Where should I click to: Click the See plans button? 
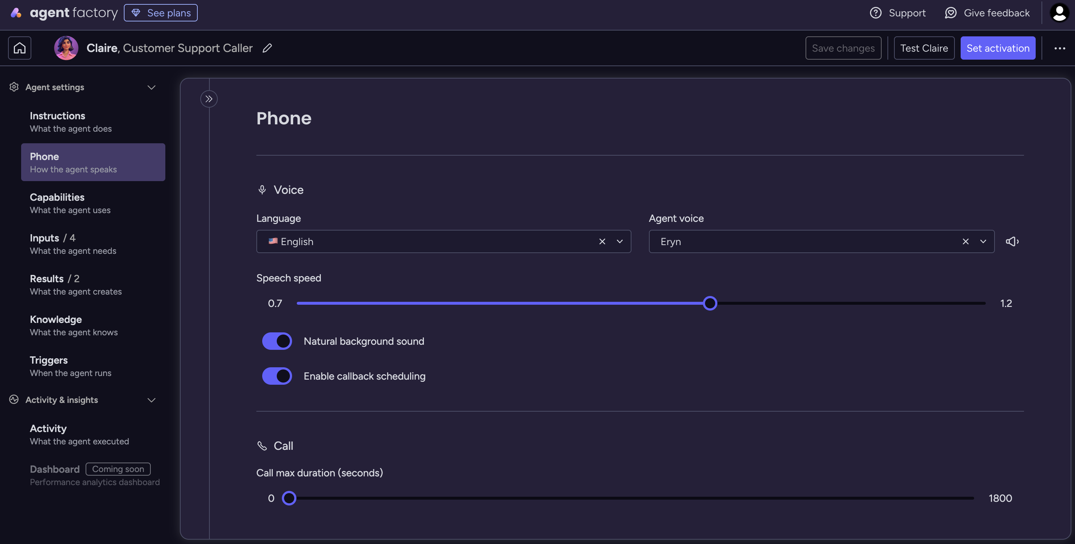click(161, 13)
